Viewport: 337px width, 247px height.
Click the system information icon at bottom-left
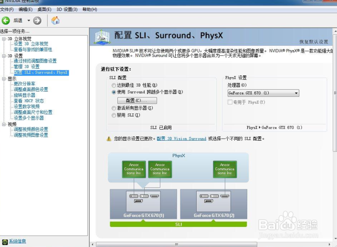click(5, 242)
